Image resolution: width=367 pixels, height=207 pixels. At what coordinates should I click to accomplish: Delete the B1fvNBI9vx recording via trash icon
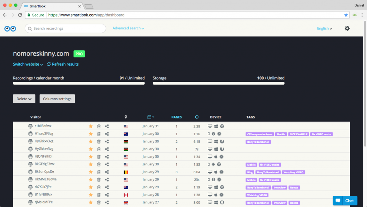[99, 195]
